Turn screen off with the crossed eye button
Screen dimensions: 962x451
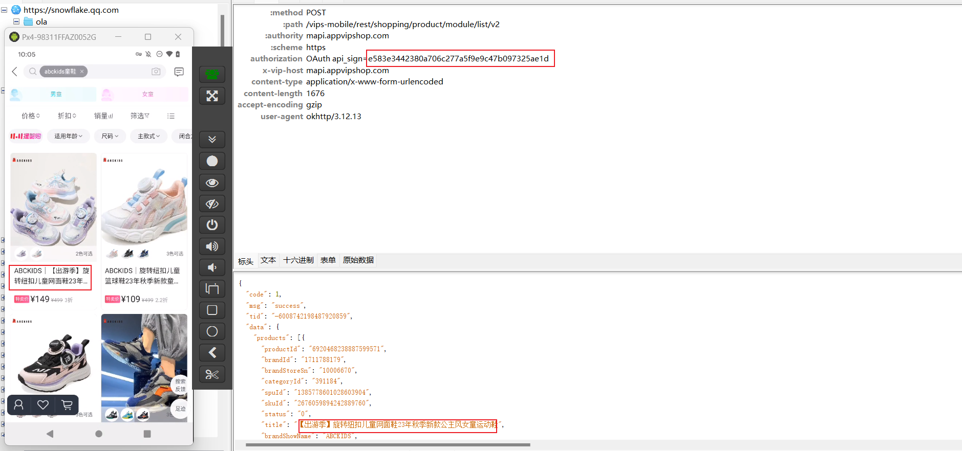[212, 204]
